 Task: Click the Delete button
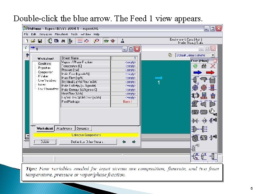pyautogui.click(x=45, y=142)
